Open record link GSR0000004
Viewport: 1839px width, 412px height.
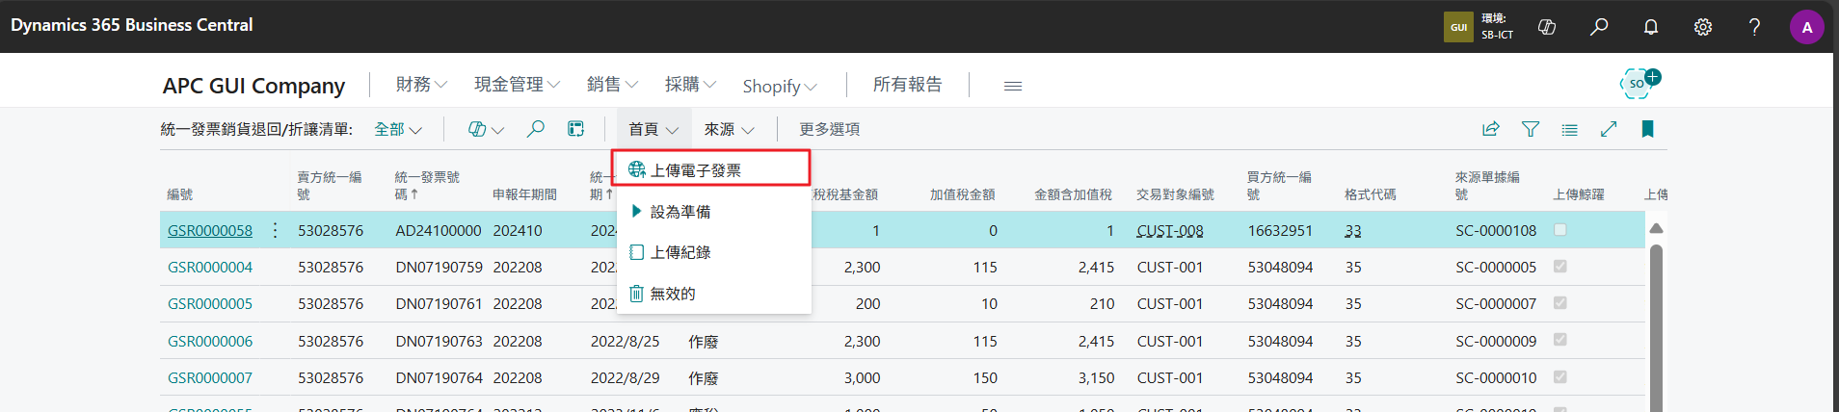210,267
